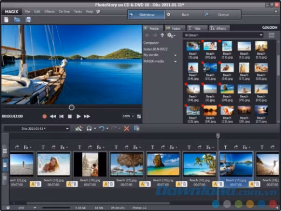Viewport: 281px width, 211px height.
Task: Click the speech bubble help icon in menu bar
Action: [x=98, y=12]
